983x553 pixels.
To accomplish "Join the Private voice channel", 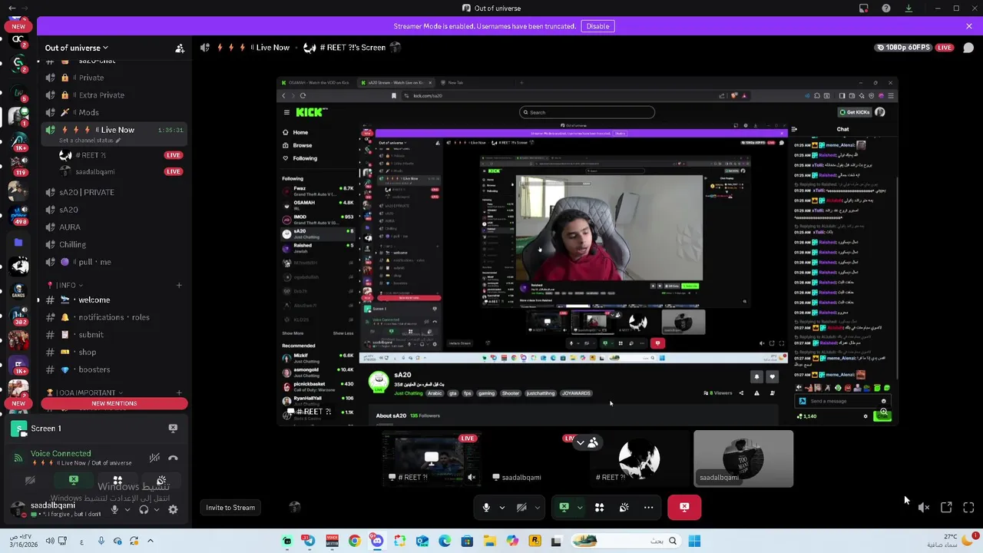I will point(115,78).
